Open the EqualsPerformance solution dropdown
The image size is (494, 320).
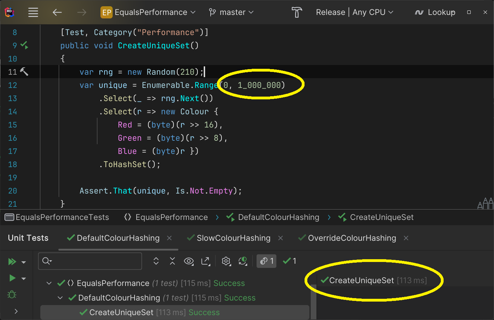click(148, 13)
